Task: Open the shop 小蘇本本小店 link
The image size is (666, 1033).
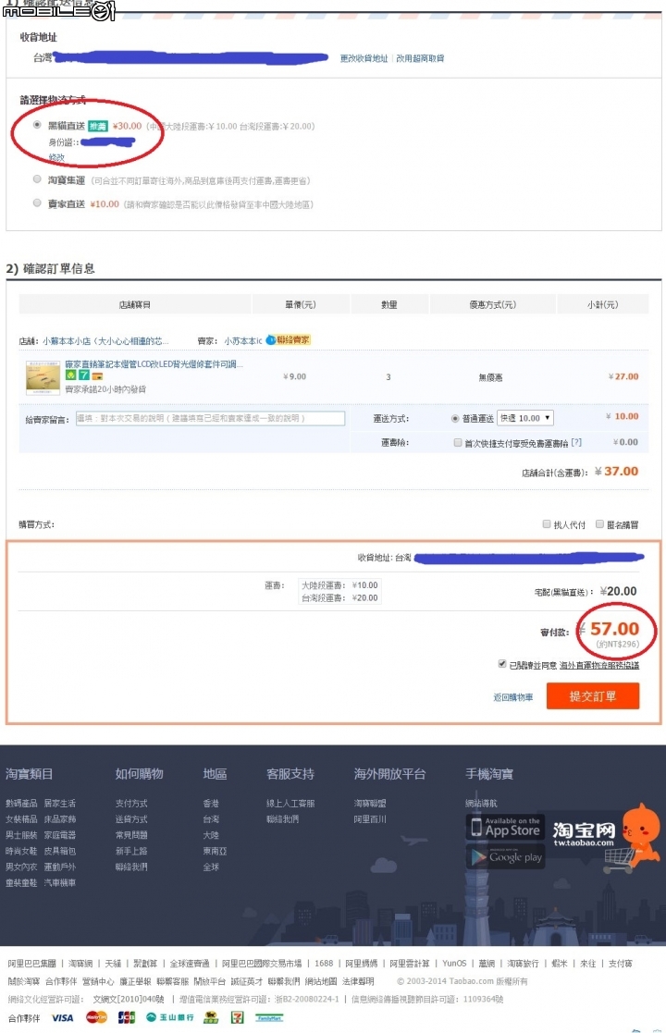Action: [105, 341]
